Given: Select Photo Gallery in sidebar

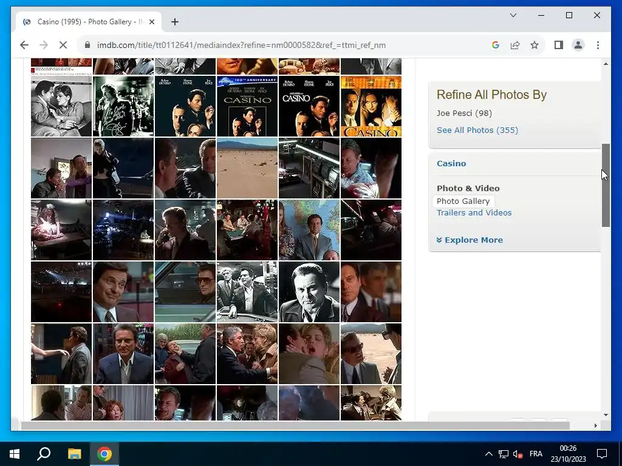Looking at the screenshot, I should (x=463, y=201).
